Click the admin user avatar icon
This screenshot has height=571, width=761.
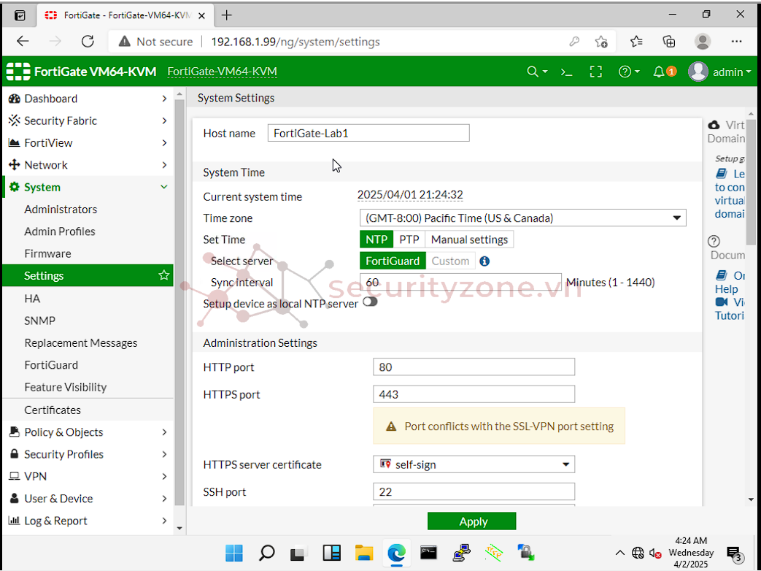tap(698, 72)
